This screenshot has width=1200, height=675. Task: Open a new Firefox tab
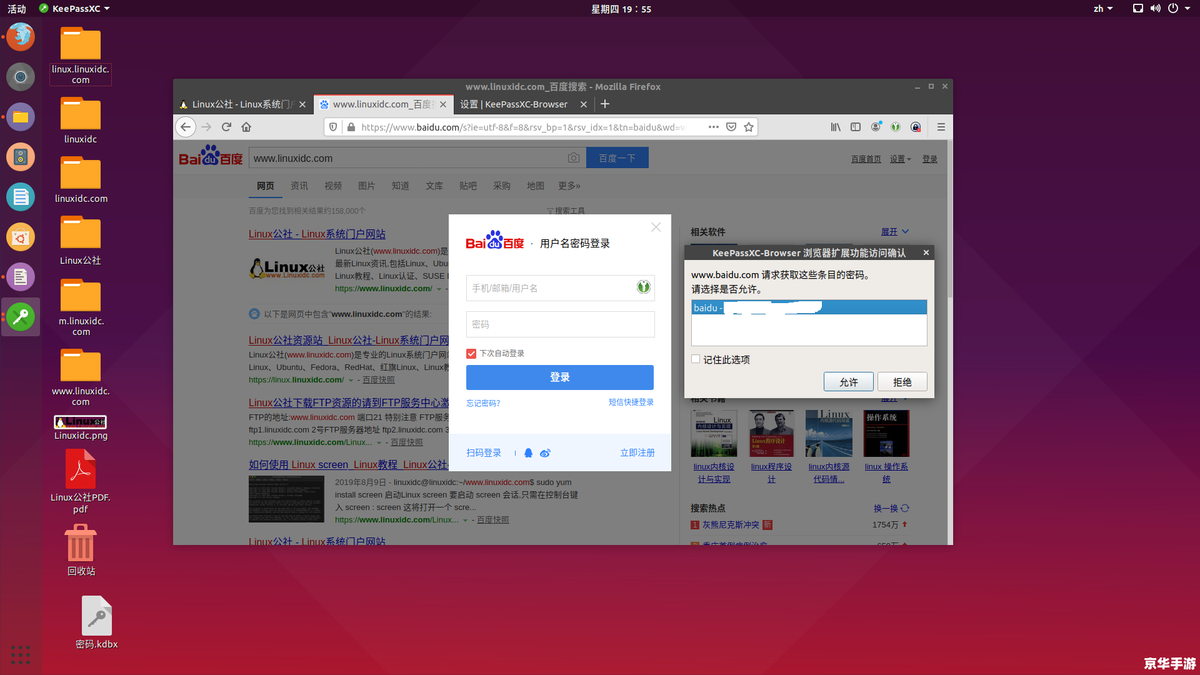pos(605,104)
